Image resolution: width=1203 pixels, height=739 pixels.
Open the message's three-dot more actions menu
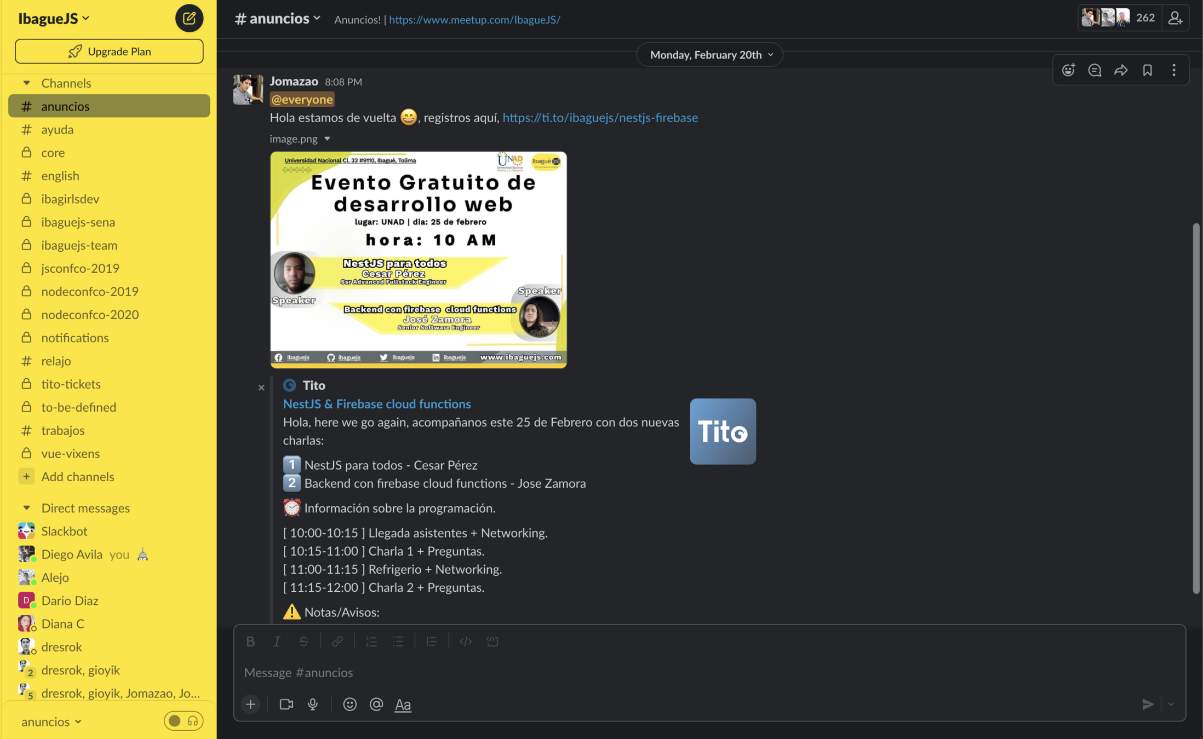1173,70
